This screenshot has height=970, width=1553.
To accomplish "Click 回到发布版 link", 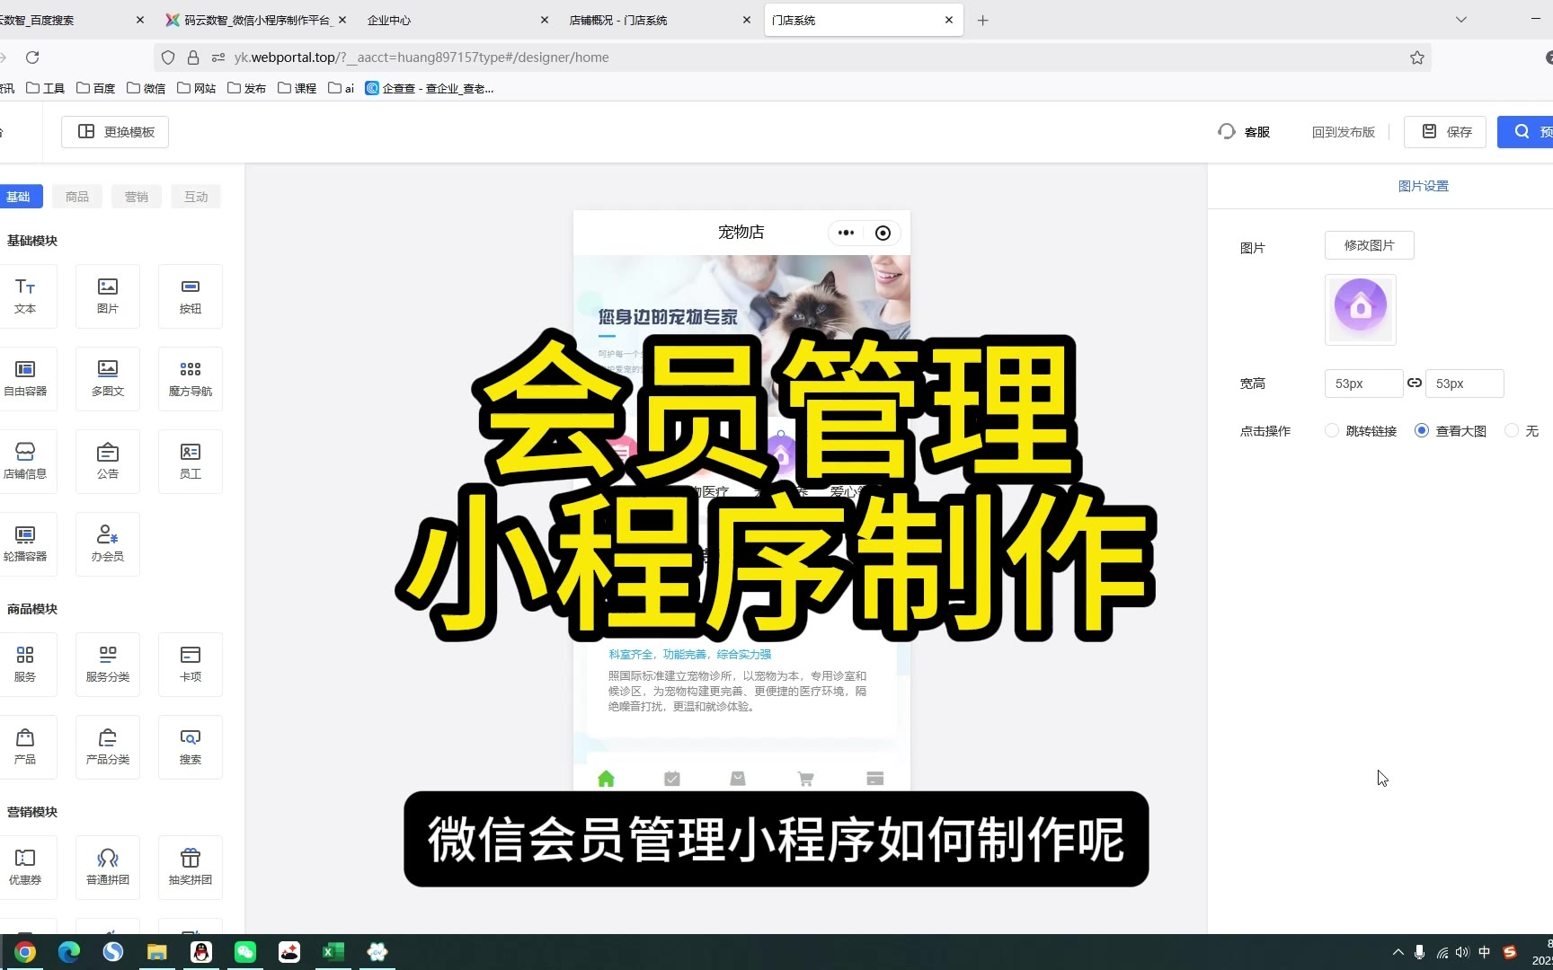I will (x=1344, y=132).
